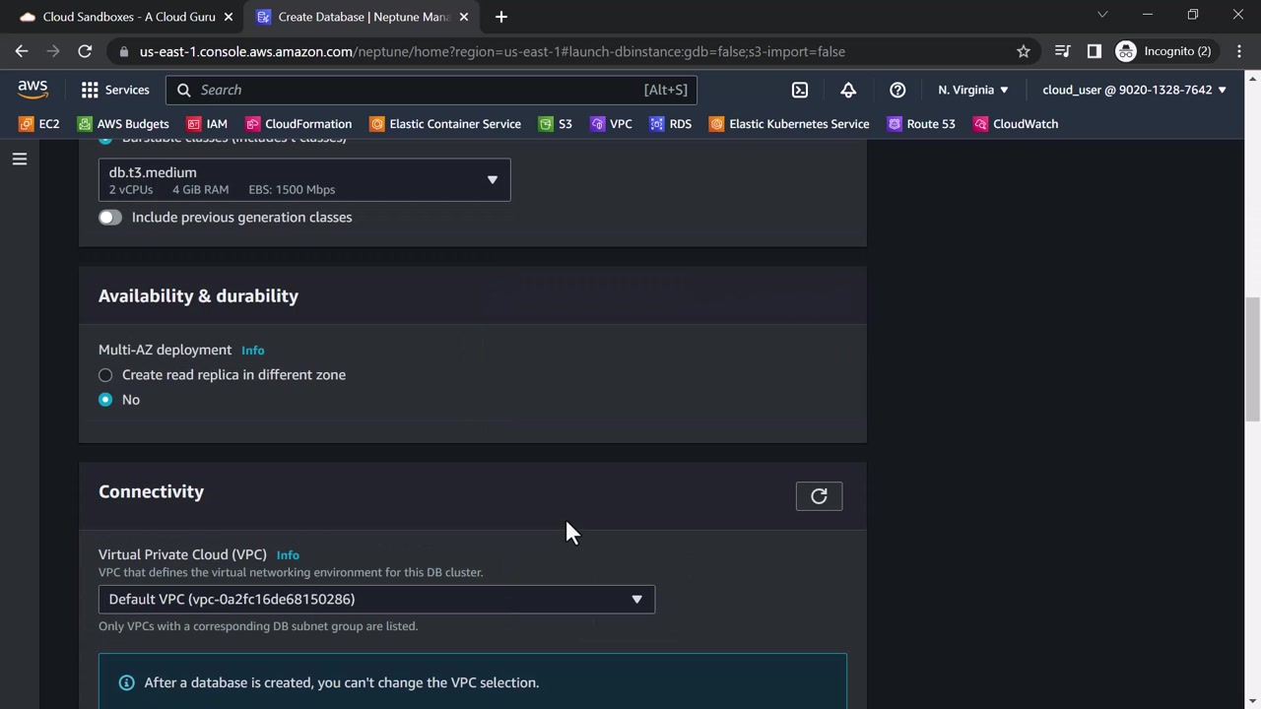Click Info link next to Virtual Private Cloud
The height and width of the screenshot is (709, 1261).
point(288,555)
